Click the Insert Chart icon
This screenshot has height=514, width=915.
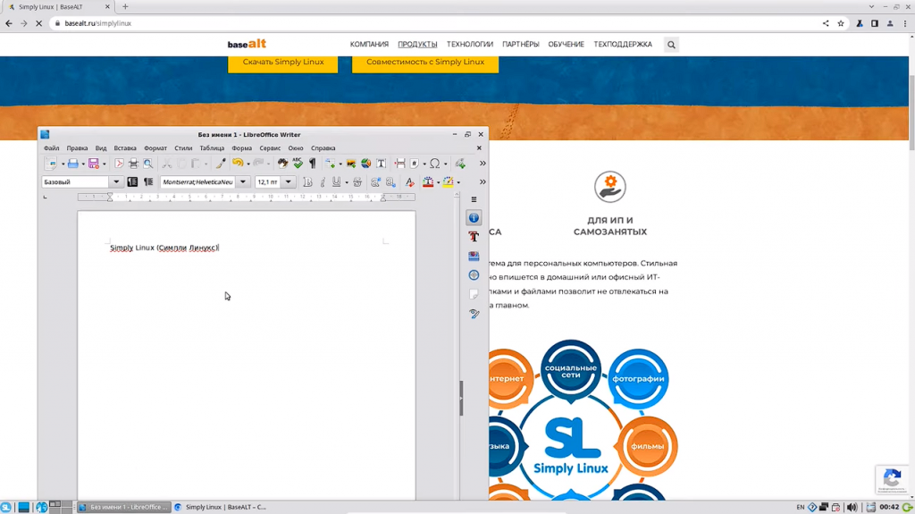pyautogui.click(x=365, y=164)
